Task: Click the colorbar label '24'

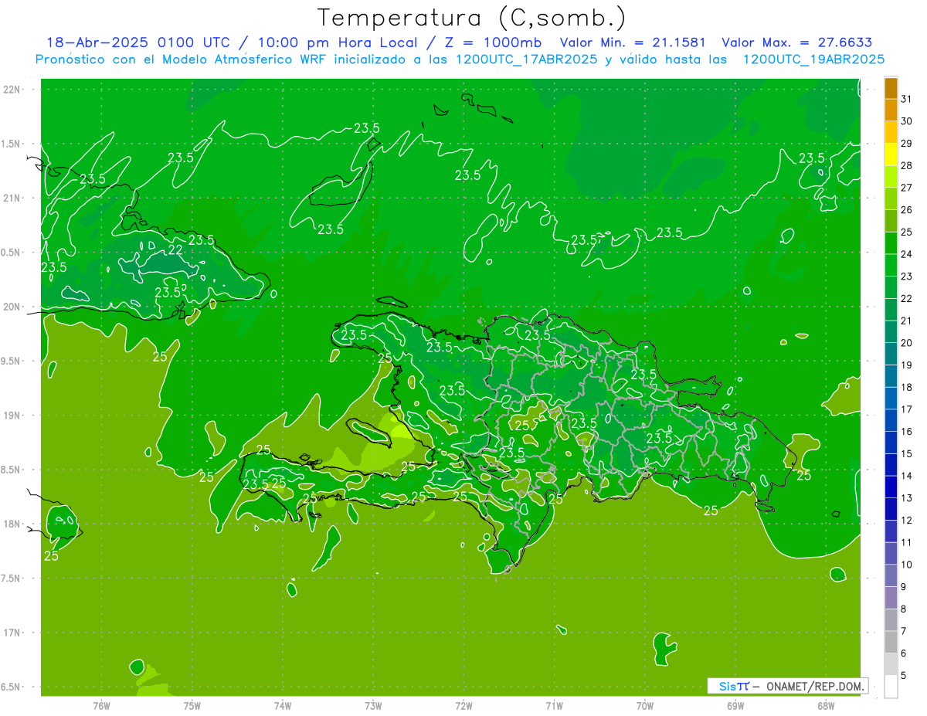Action: click(x=907, y=254)
